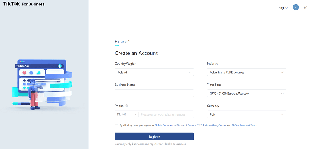Click the Phone info tooltip icon

[x=127, y=106]
